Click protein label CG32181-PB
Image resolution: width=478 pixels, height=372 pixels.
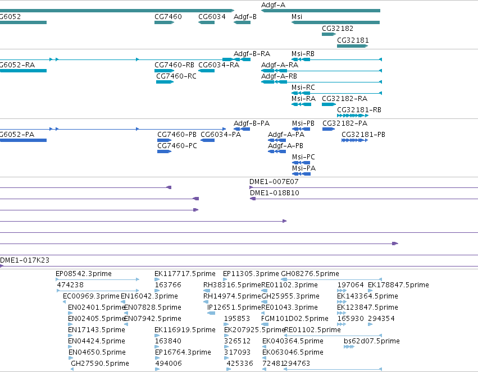363,135
